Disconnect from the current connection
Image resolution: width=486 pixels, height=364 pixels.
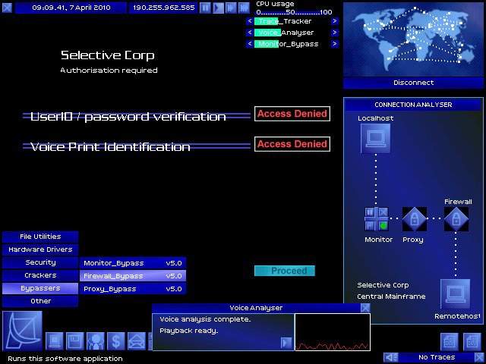click(x=414, y=83)
